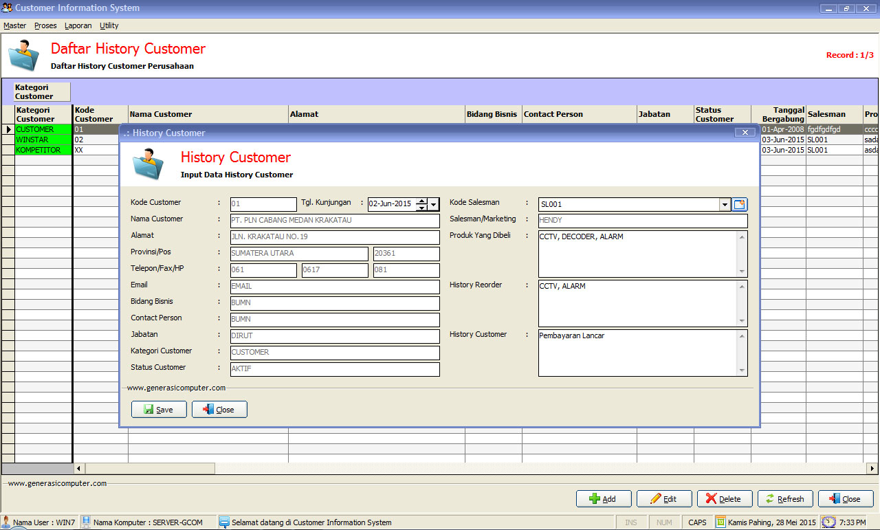Increase the Tgl. Kunjungan date with up arrow

point(421,201)
